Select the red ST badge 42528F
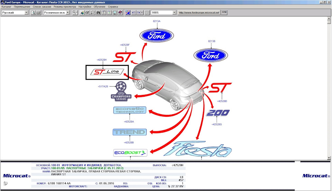Viewport: 332px width, 191px height. pyautogui.click(x=124, y=57)
